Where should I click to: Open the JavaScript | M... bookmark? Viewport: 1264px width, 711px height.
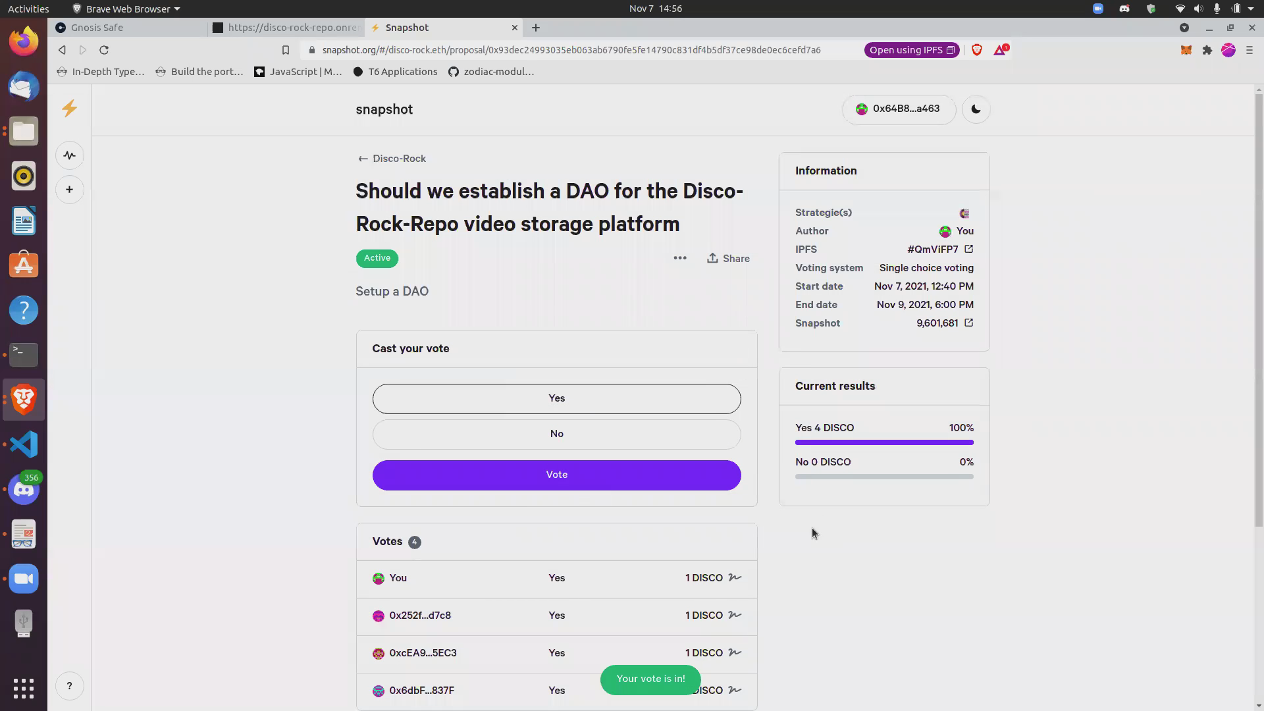[x=298, y=72]
